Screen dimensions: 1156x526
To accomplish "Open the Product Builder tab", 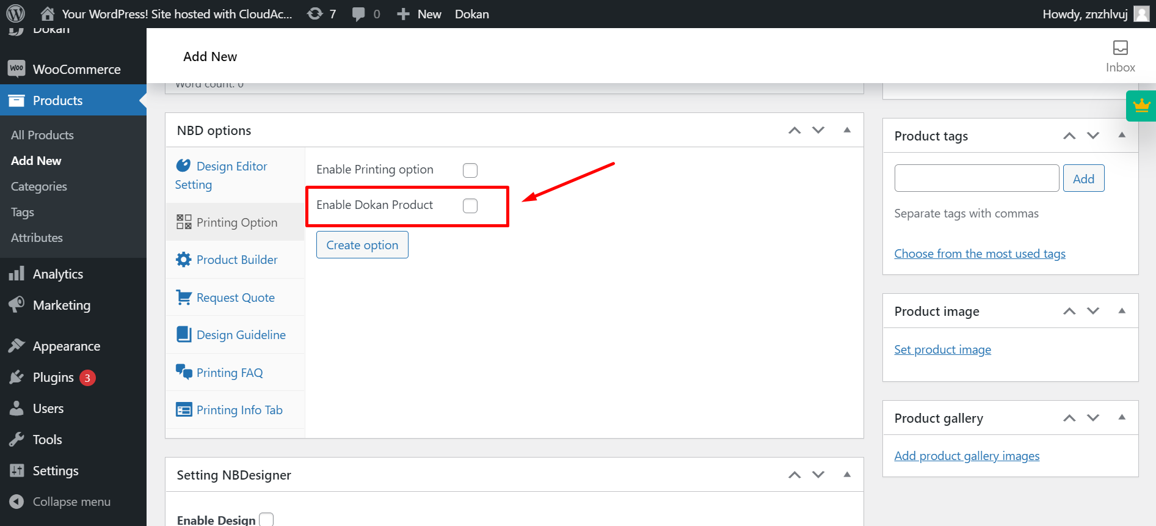I will point(235,260).
